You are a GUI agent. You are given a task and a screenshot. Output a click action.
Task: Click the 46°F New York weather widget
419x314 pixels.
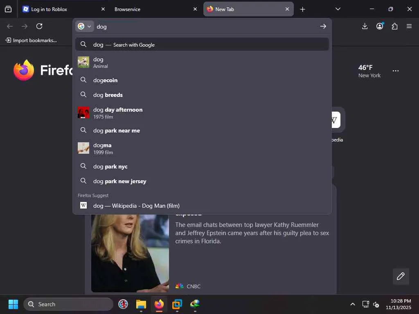(x=369, y=71)
